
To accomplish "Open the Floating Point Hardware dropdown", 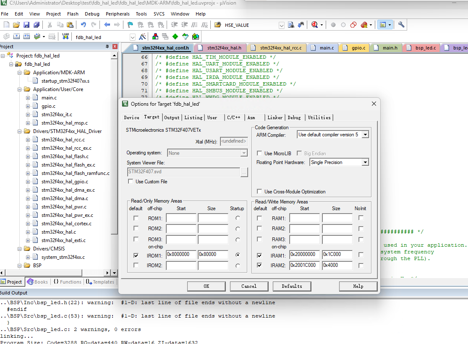I will [365, 162].
